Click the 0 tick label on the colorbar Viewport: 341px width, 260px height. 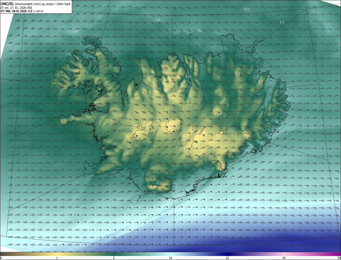point(1,258)
